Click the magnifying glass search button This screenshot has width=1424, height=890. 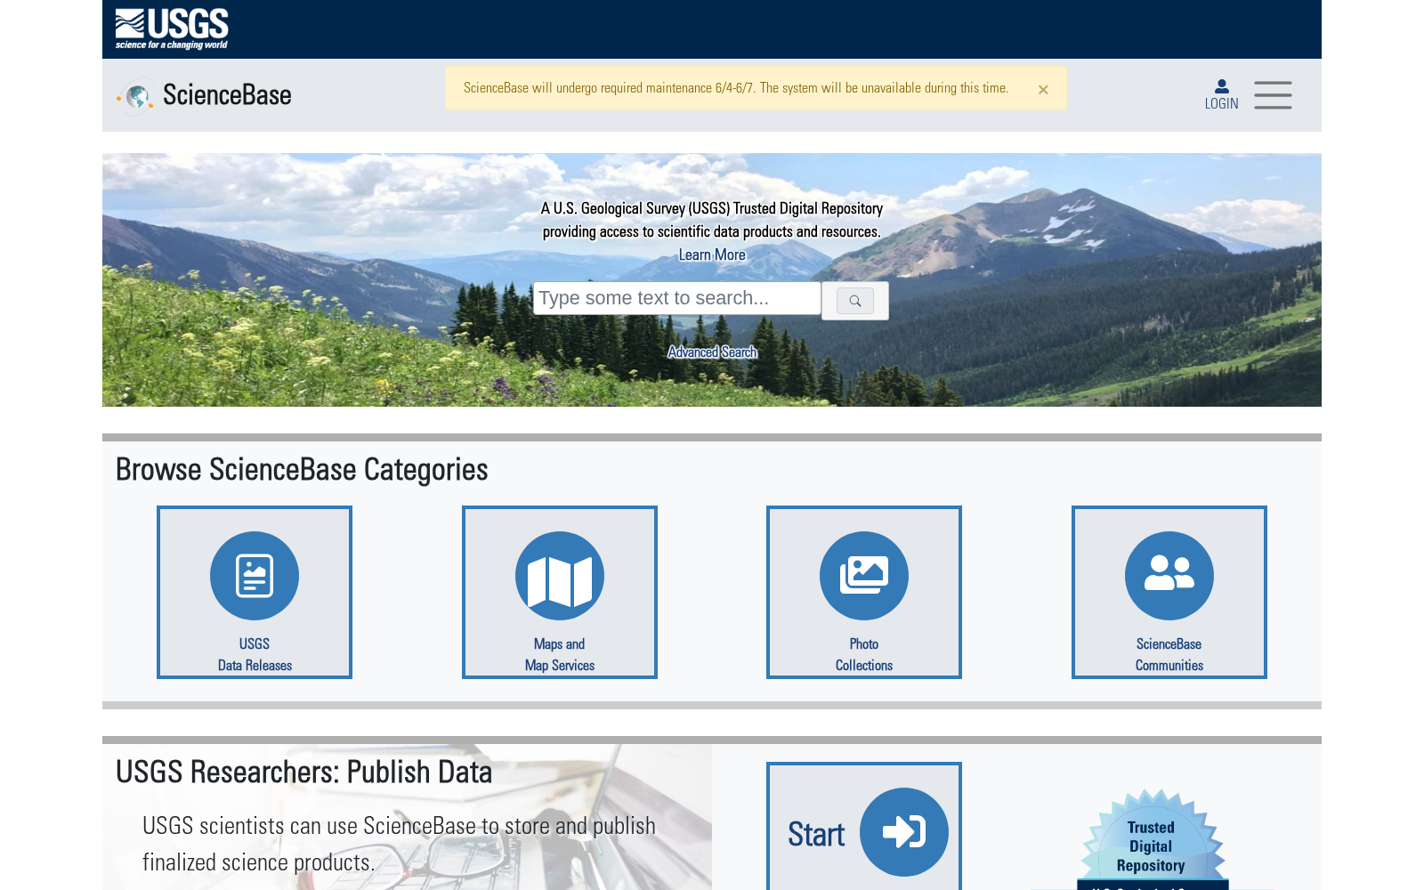coord(855,301)
